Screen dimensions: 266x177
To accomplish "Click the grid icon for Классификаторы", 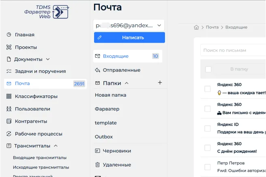I will (9, 96).
